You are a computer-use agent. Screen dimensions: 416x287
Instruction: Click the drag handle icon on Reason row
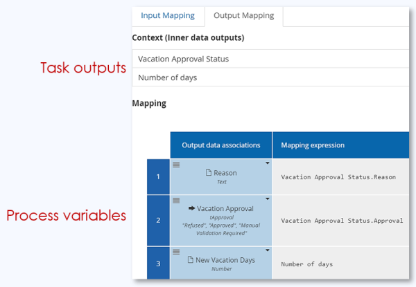click(x=176, y=165)
